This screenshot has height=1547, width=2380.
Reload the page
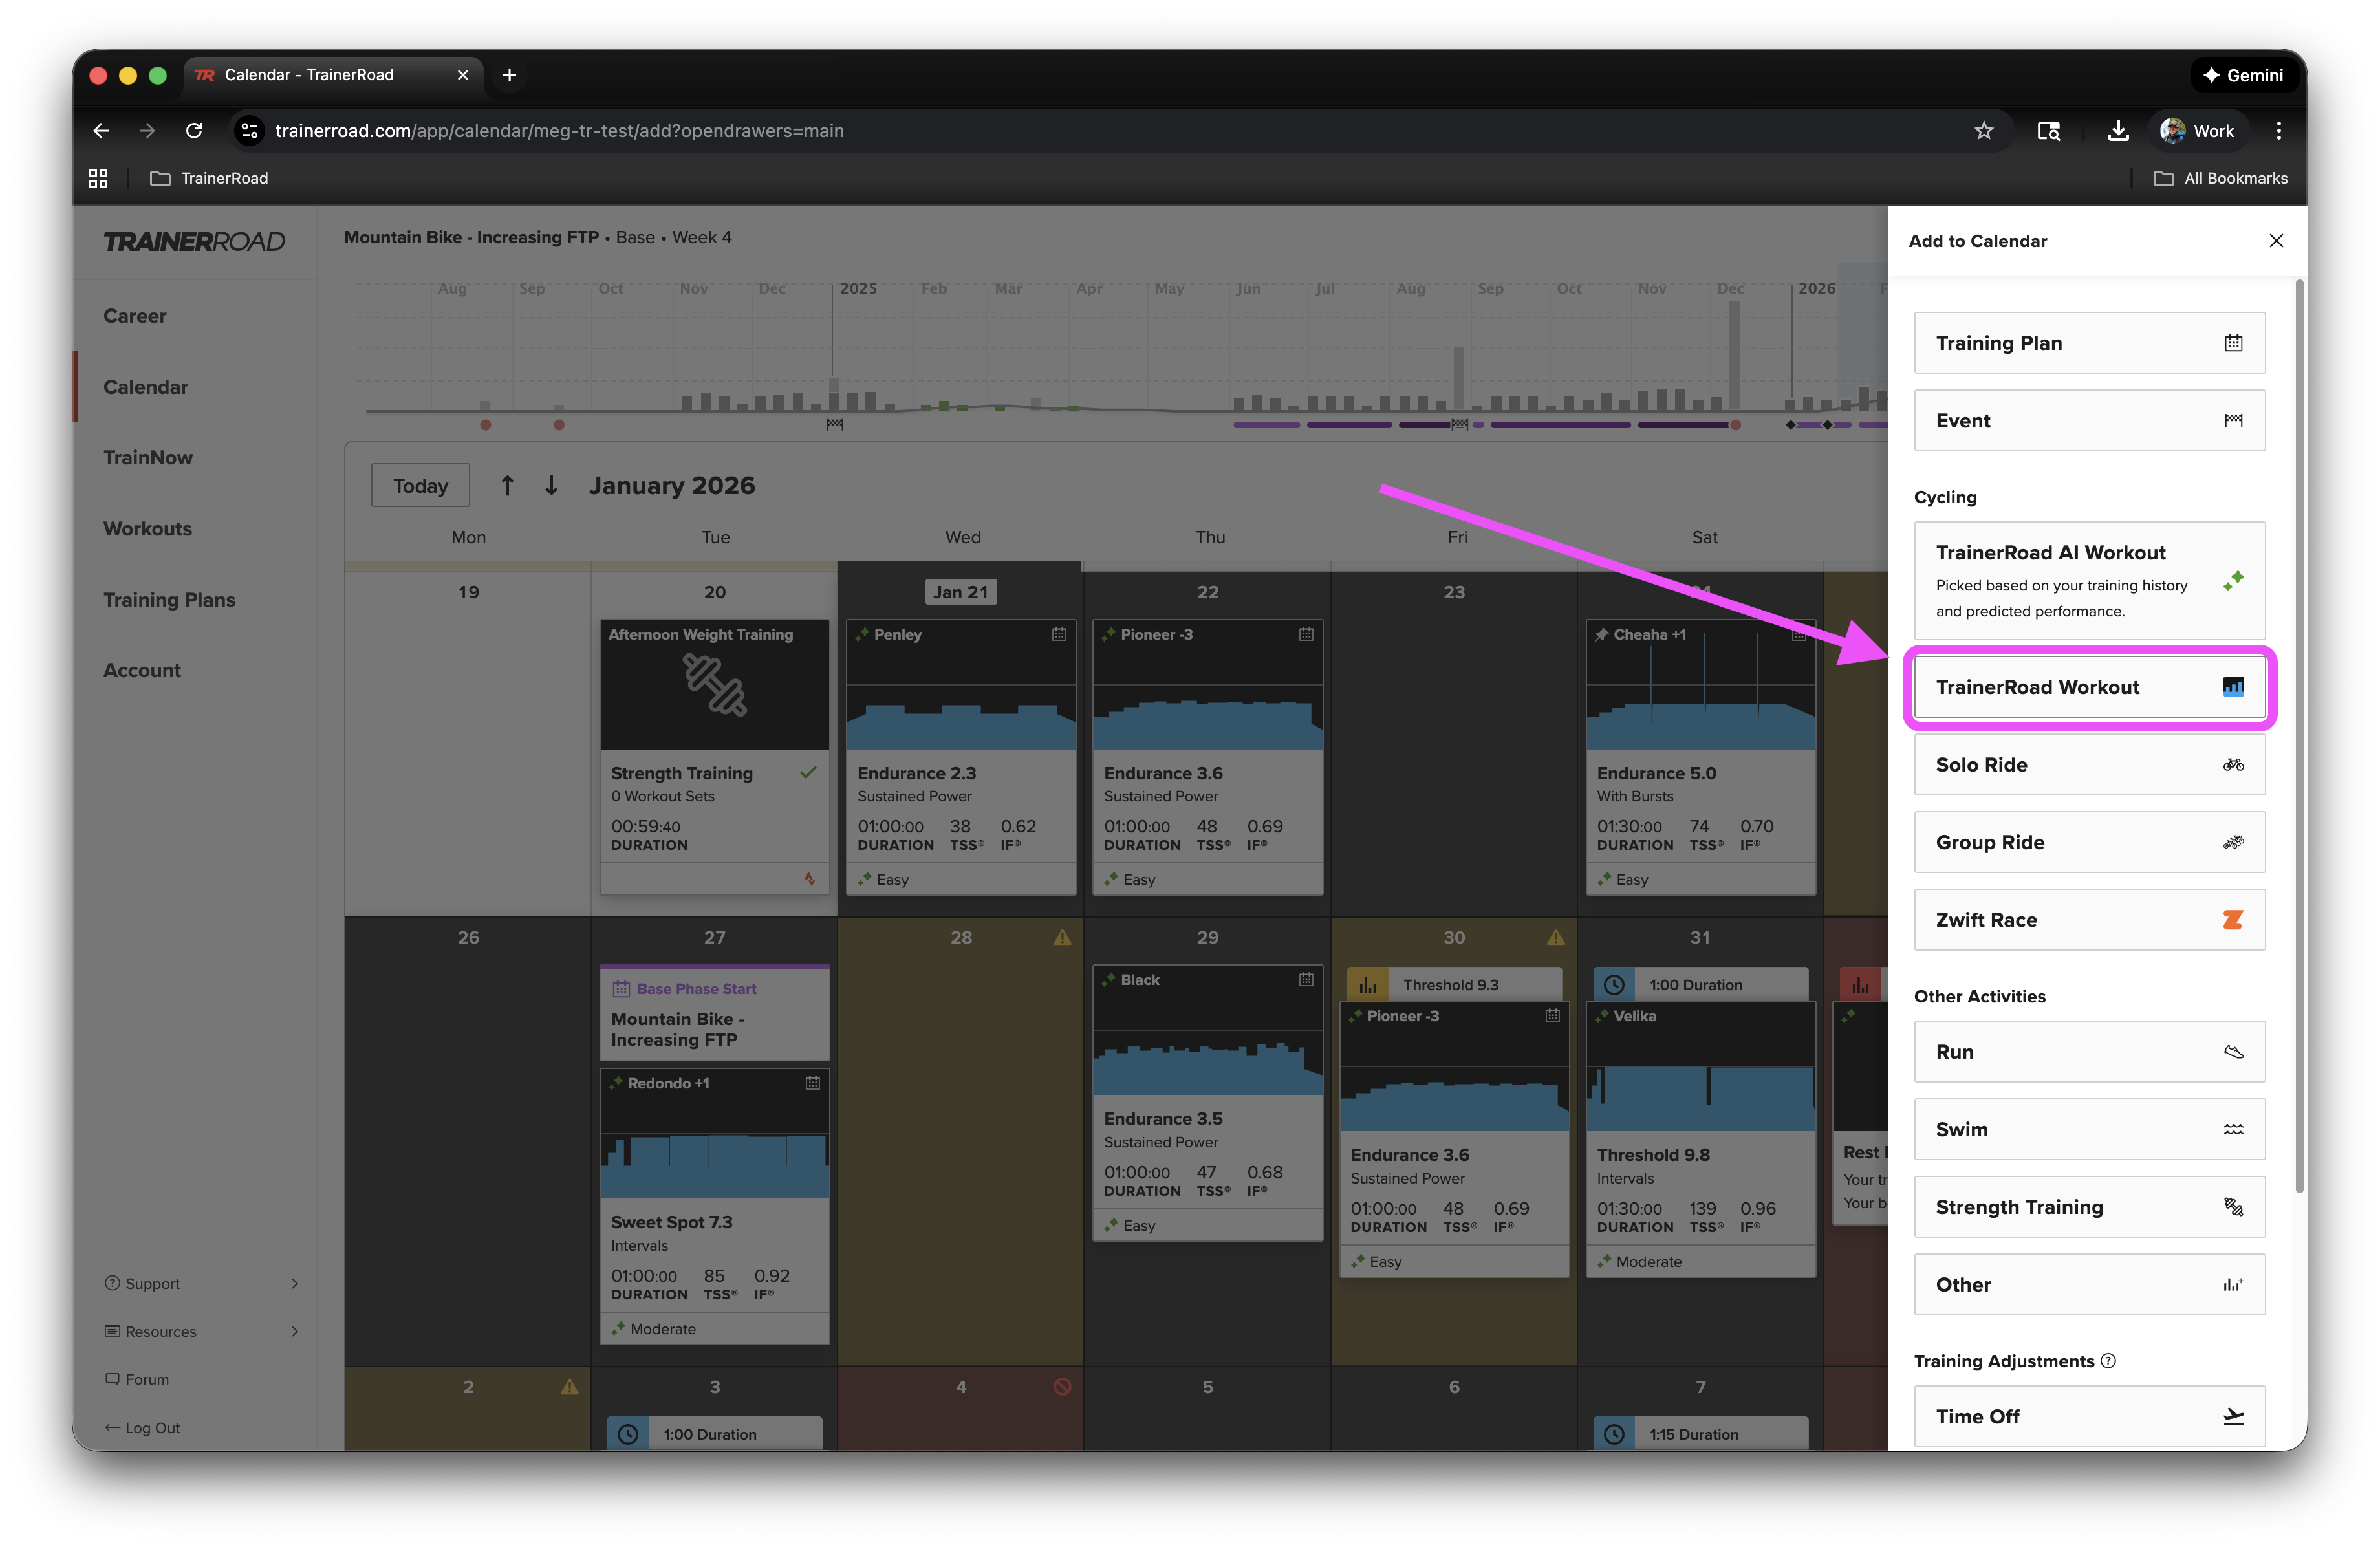click(195, 131)
